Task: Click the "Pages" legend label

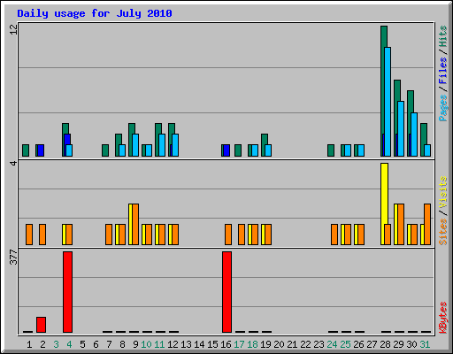Action: pyautogui.click(x=443, y=108)
